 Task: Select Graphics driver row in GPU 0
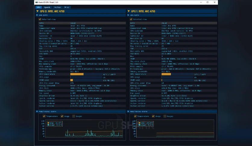coord(82,96)
